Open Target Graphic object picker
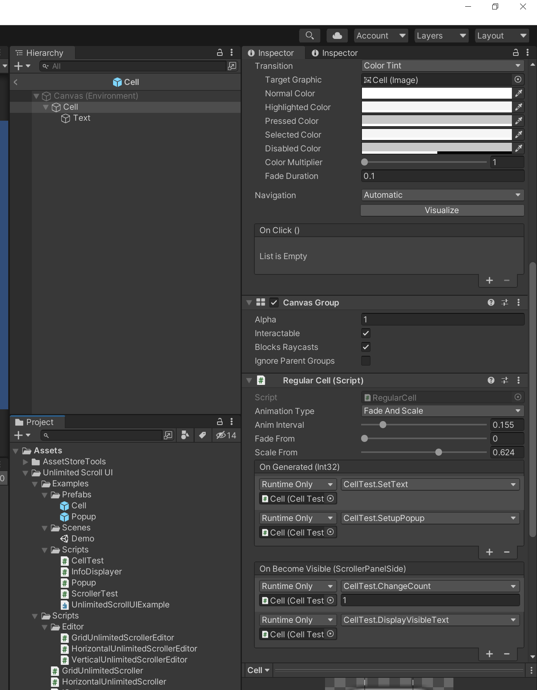This screenshot has width=537, height=690. 518,80
